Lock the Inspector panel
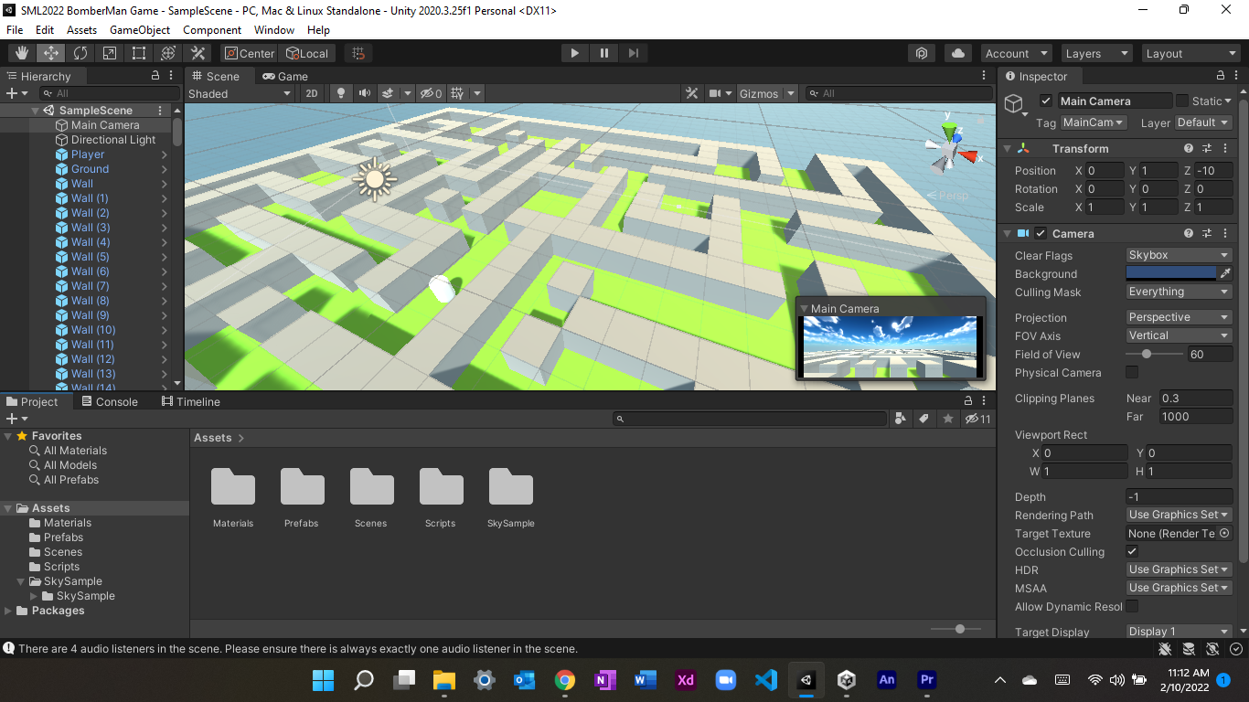 (x=1221, y=76)
